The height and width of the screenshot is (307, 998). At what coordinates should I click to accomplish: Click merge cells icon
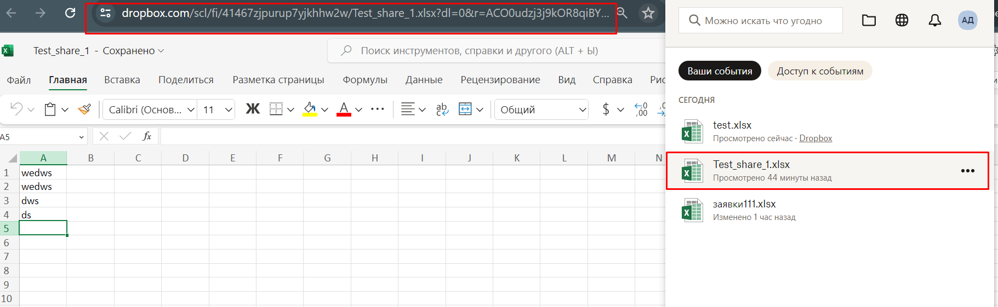tap(465, 109)
